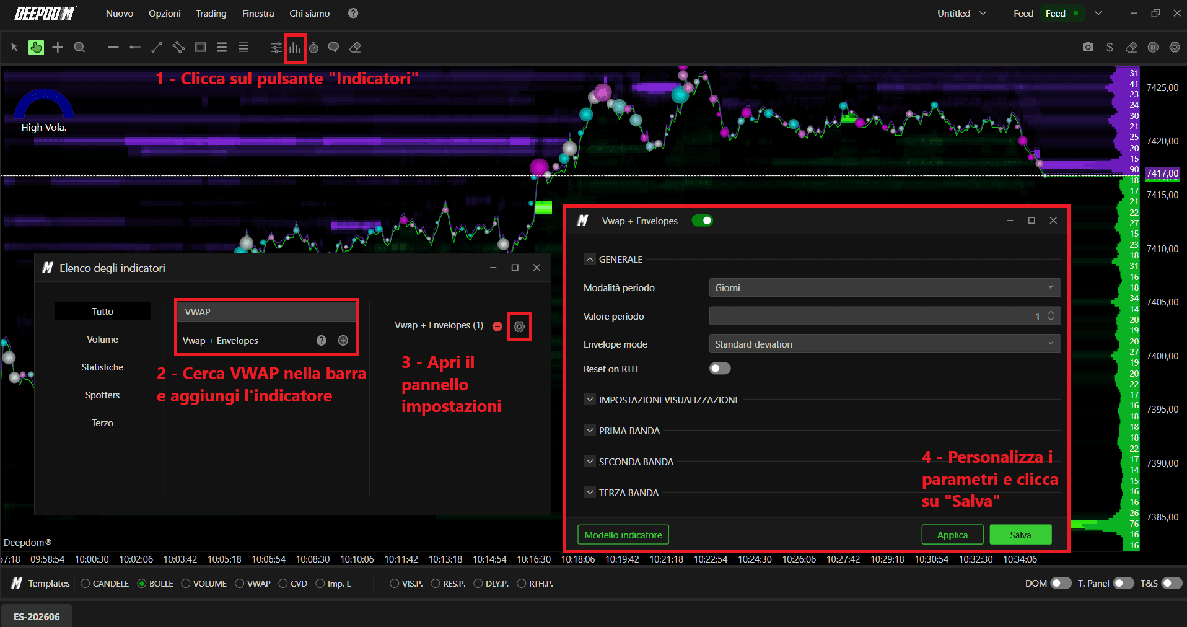Open the Nuovo menu
This screenshot has width=1187, height=627.
click(x=120, y=13)
